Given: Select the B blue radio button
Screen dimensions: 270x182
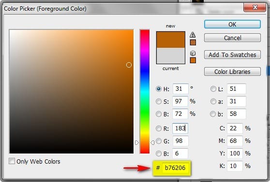Looking at the screenshot, I should click(159, 154).
